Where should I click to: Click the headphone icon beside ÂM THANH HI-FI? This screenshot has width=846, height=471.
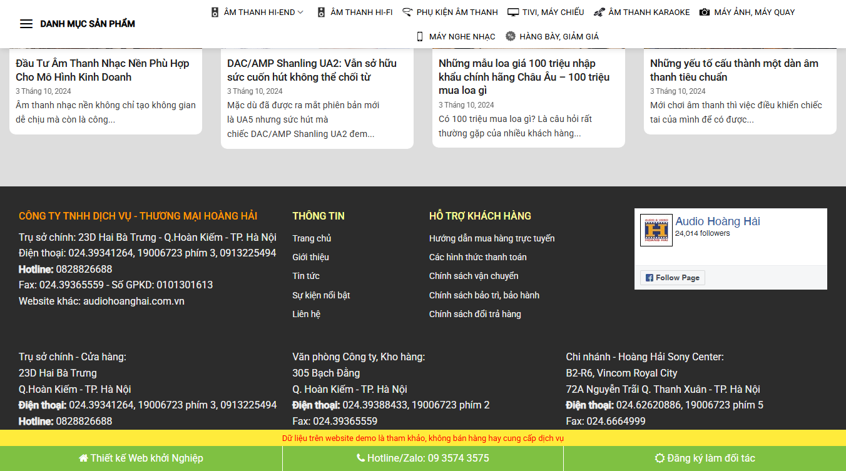click(x=320, y=11)
